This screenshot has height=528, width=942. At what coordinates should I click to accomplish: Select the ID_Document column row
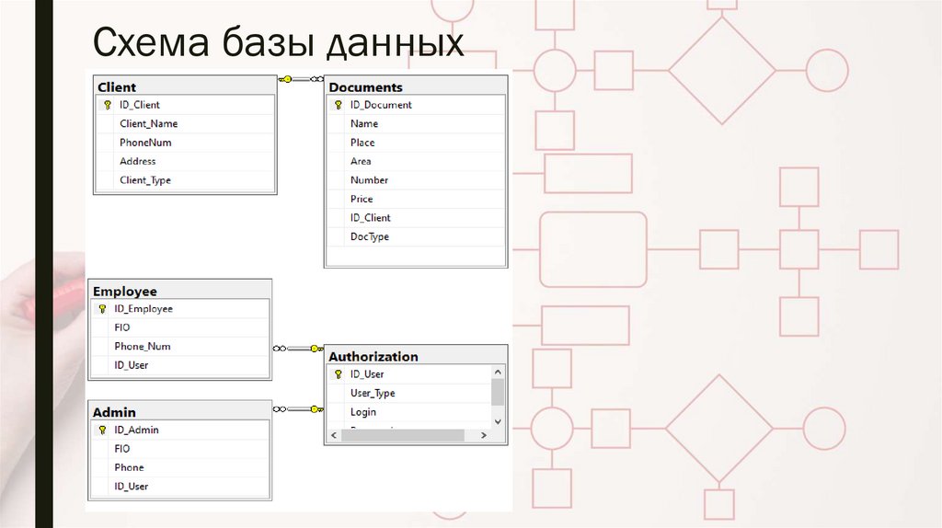[416, 105]
